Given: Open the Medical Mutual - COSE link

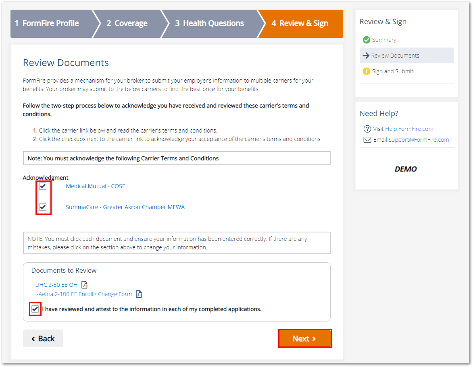Looking at the screenshot, I should (95, 186).
